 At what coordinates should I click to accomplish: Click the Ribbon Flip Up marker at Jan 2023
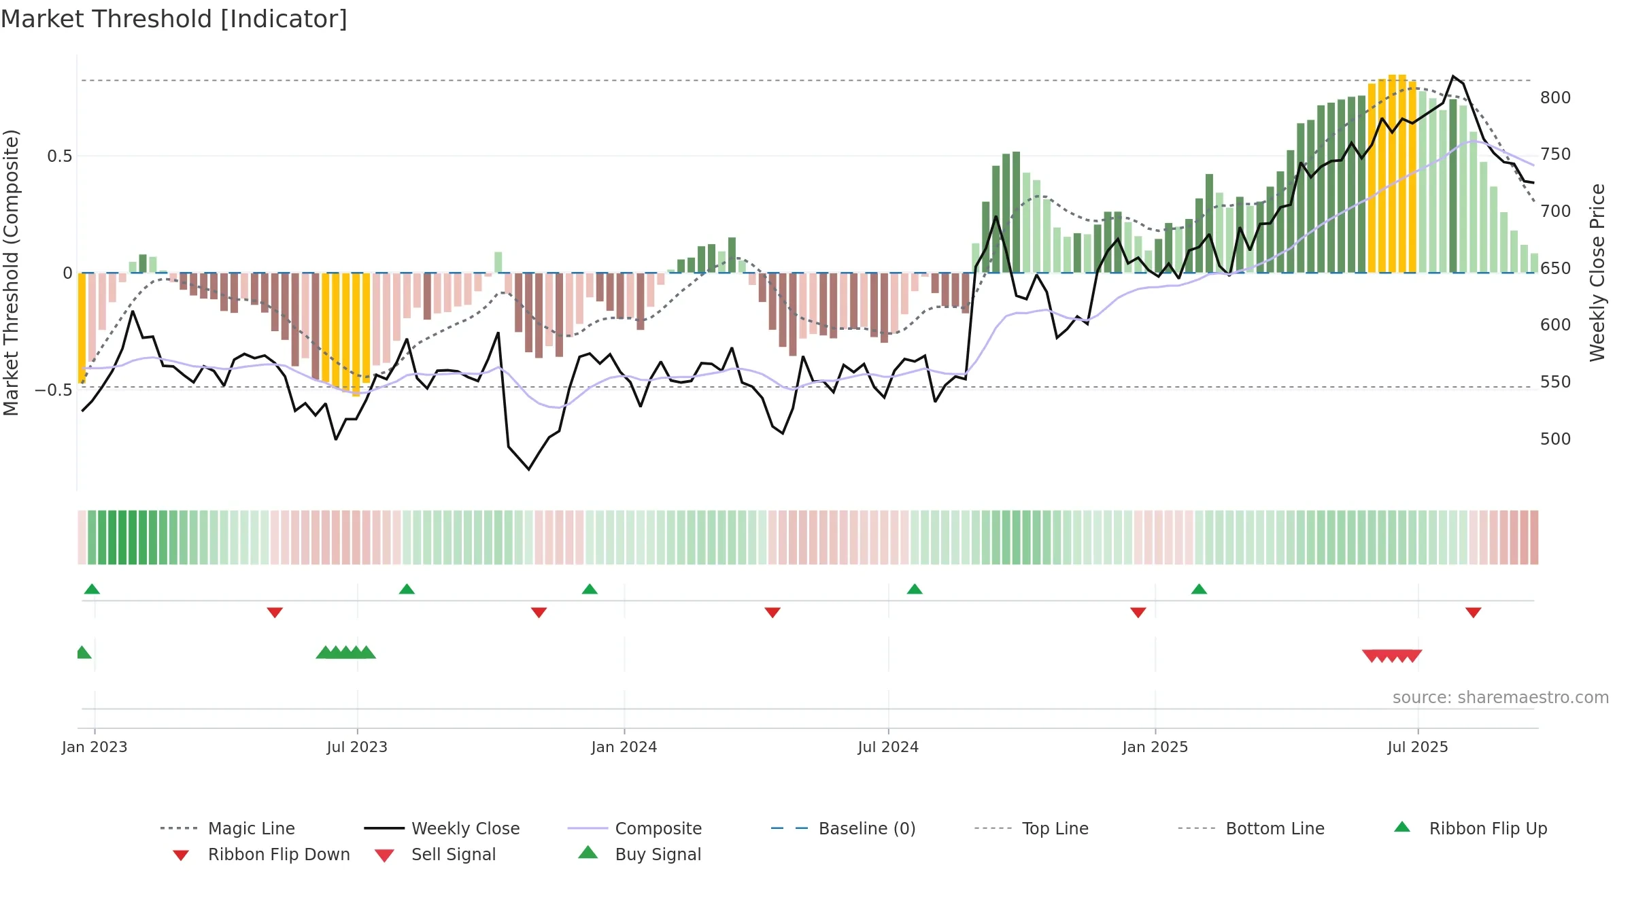tap(92, 589)
